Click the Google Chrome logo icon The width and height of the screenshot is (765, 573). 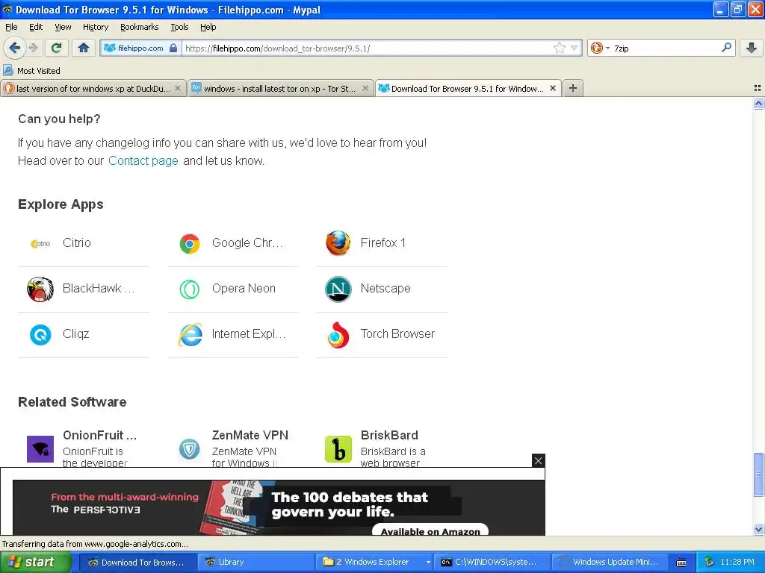189,243
